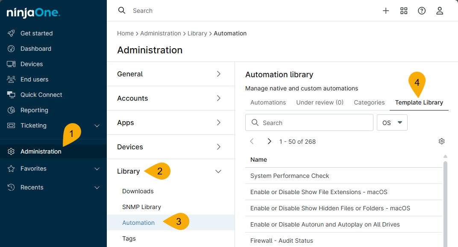Open the column settings gear above the list
Image resolution: width=458 pixels, height=247 pixels.
click(x=442, y=141)
